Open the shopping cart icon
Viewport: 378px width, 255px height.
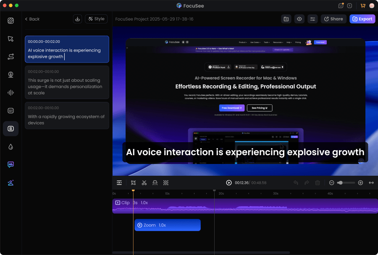[x=363, y=6]
